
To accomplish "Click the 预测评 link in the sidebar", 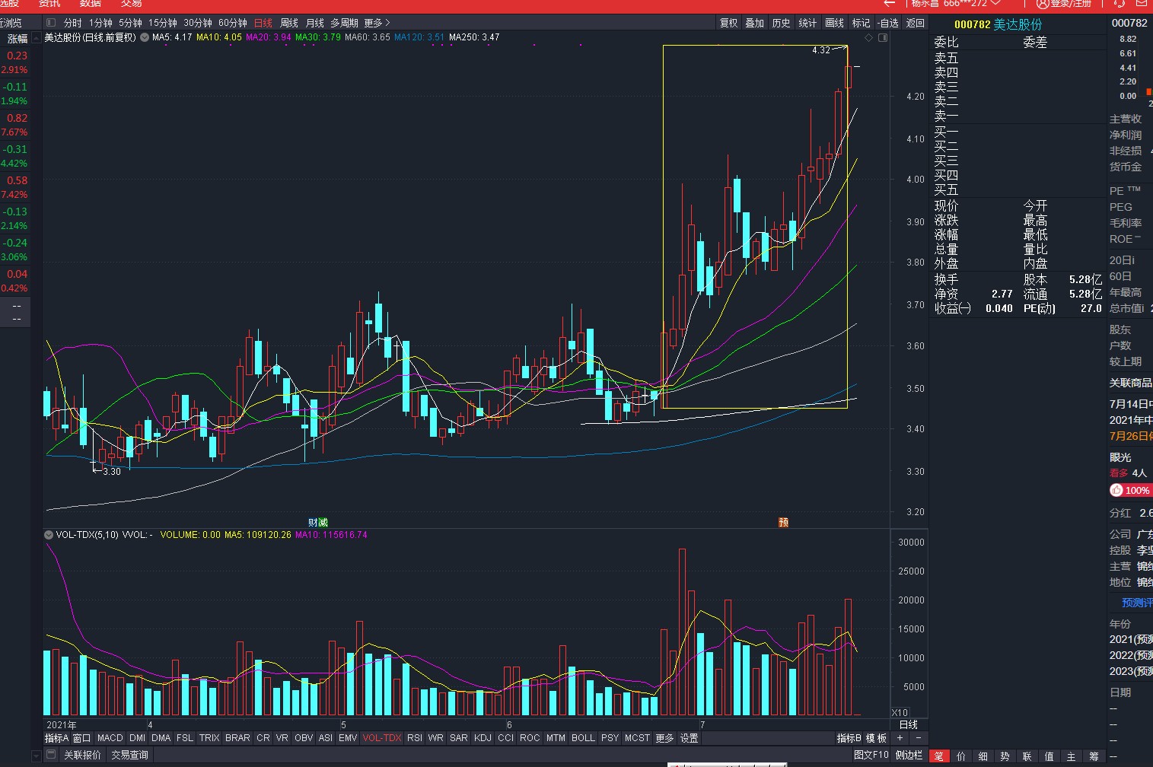I will [x=1137, y=603].
